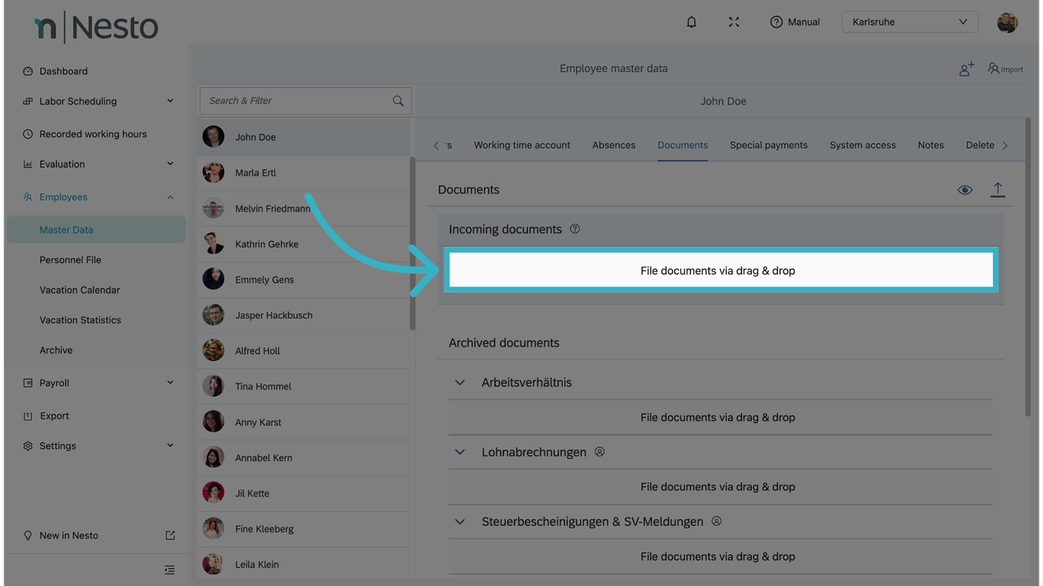The height and width of the screenshot is (586, 1043).
Task: Collapse the Arbeitsverhältnis section
Action: 460,383
